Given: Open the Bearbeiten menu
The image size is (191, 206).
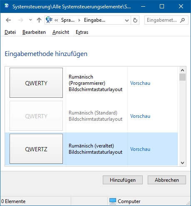Looking at the screenshot, I should [34, 32].
